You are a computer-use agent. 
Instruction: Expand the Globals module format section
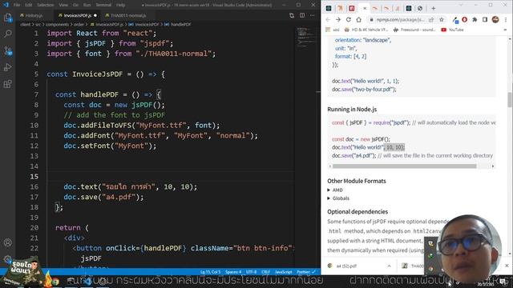pos(338,198)
